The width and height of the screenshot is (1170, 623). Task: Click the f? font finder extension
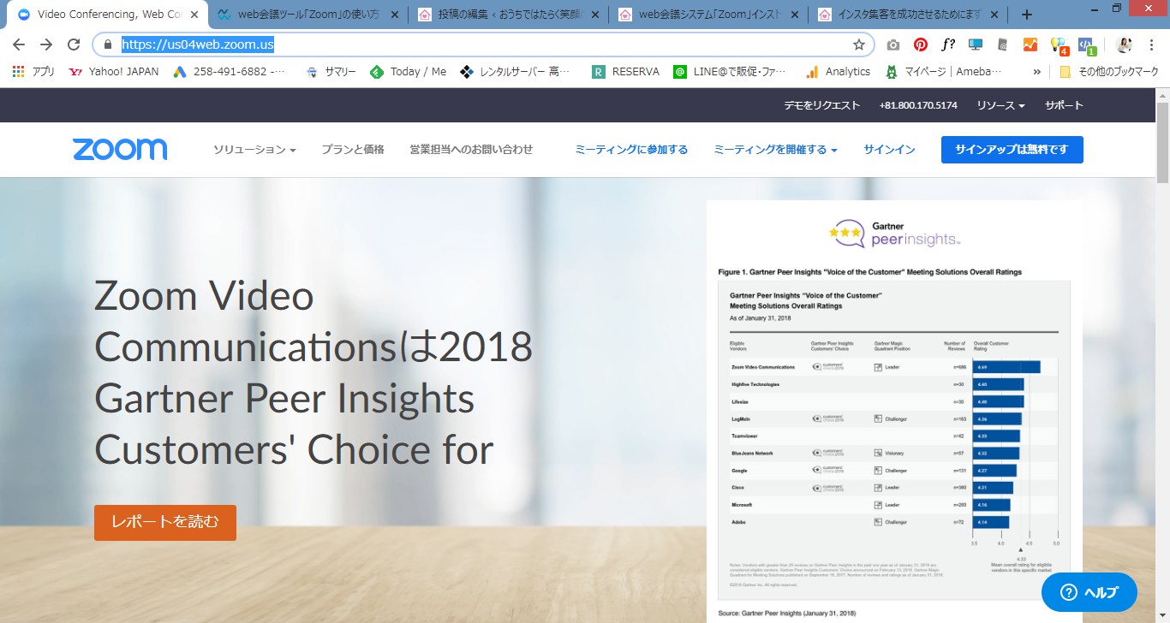point(948,45)
